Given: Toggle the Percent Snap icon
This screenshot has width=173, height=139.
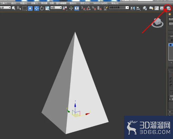Looking at the screenshot, I should point(94,8).
